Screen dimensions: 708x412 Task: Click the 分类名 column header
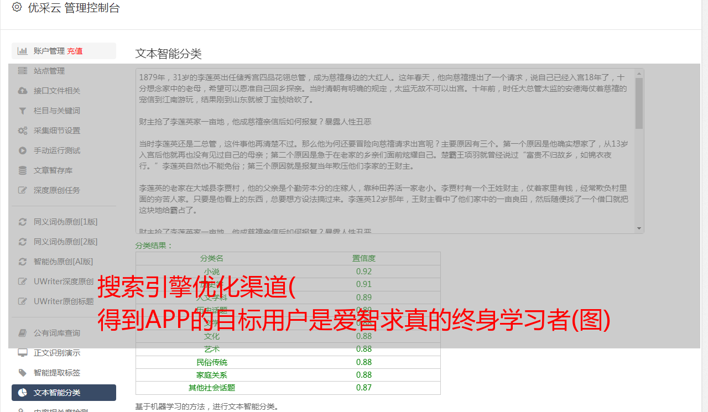coord(212,258)
